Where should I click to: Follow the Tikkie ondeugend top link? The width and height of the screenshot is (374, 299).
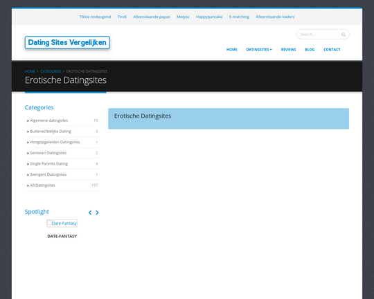[x=95, y=17]
